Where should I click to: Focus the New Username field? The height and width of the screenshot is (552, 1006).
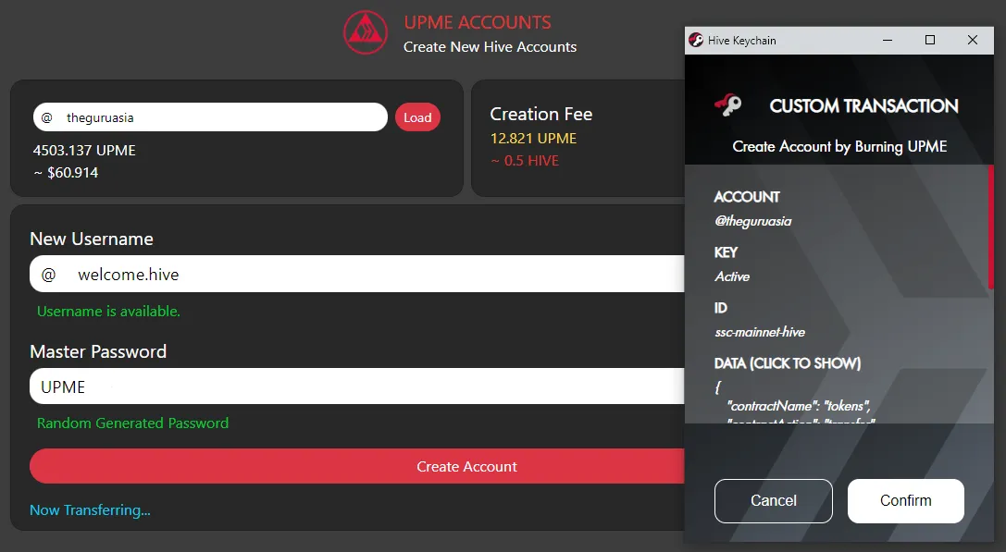click(x=357, y=275)
